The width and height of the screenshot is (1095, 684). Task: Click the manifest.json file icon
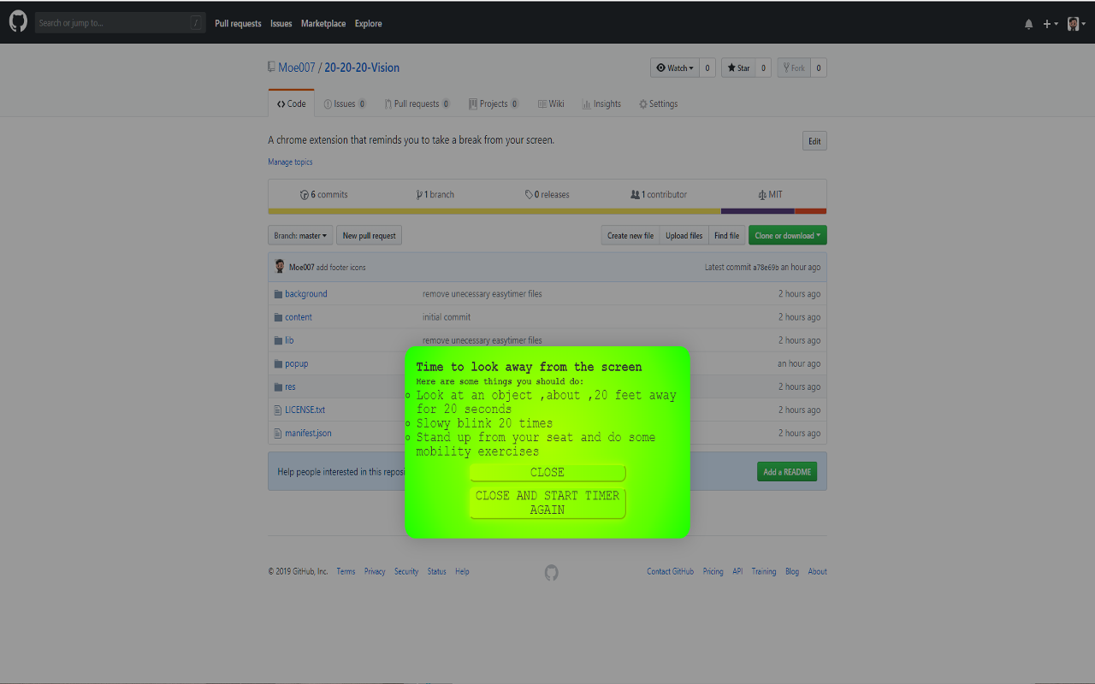coord(278,433)
